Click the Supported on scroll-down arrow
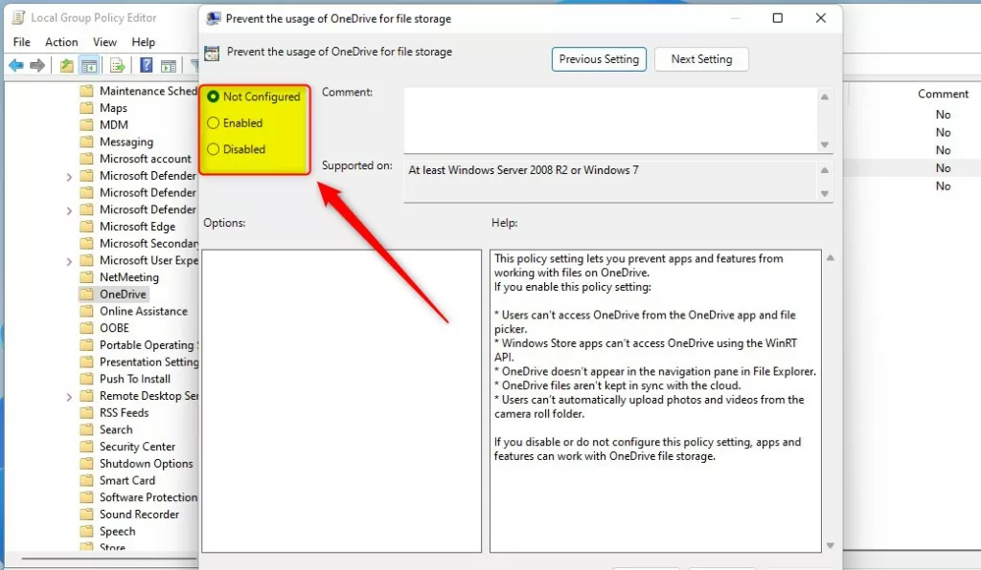Screen dimensions: 981x570 (x=825, y=193)
